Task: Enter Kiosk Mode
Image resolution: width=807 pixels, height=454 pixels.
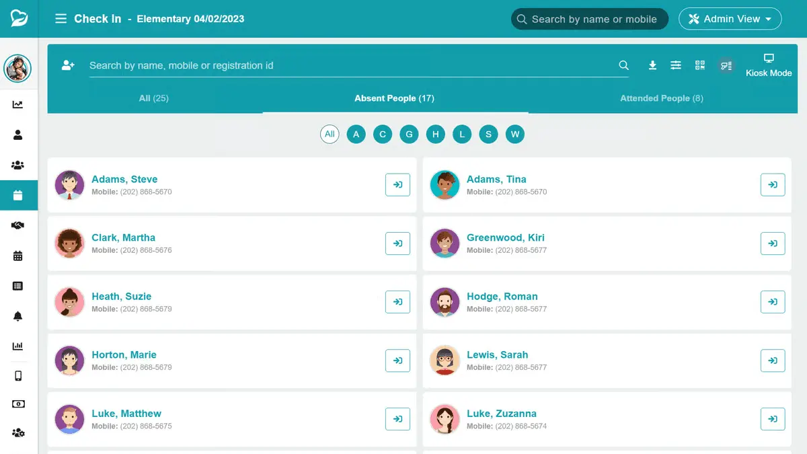Action: [x=769, y=65]
